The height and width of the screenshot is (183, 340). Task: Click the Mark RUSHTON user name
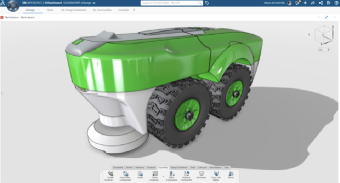point(274,3)
